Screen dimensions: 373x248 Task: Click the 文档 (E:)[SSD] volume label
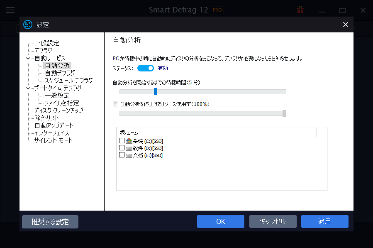(148, 155)
